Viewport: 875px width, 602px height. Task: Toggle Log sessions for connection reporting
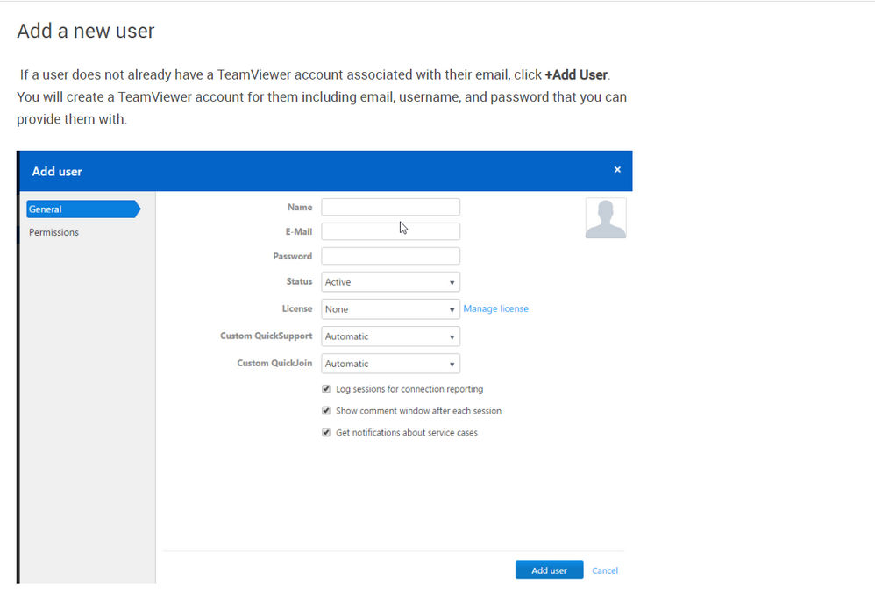(x=326, y=389)
